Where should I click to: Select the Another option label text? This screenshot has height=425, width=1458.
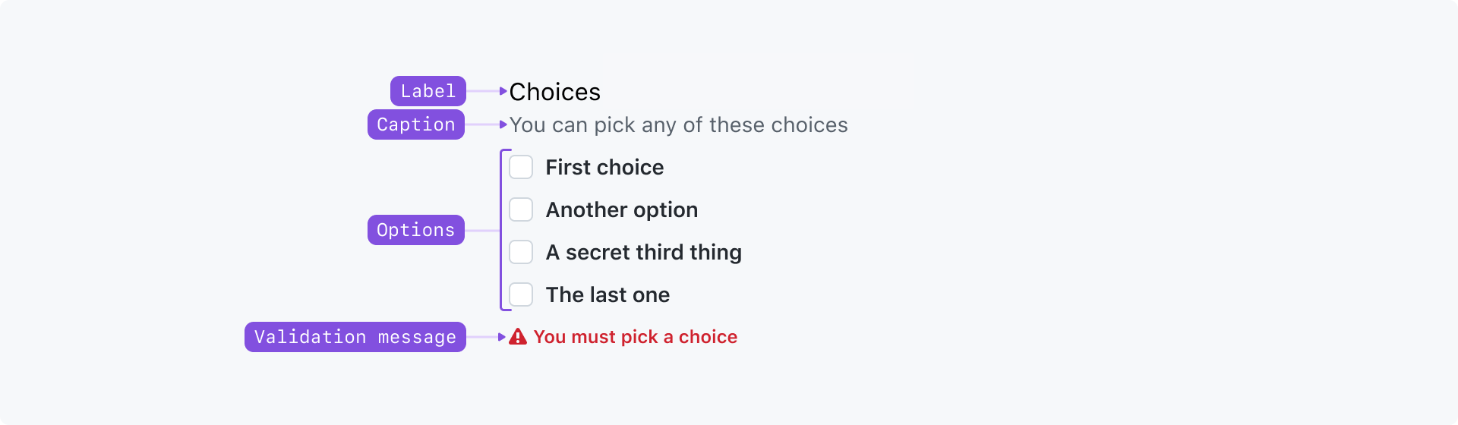pos(621,210)
